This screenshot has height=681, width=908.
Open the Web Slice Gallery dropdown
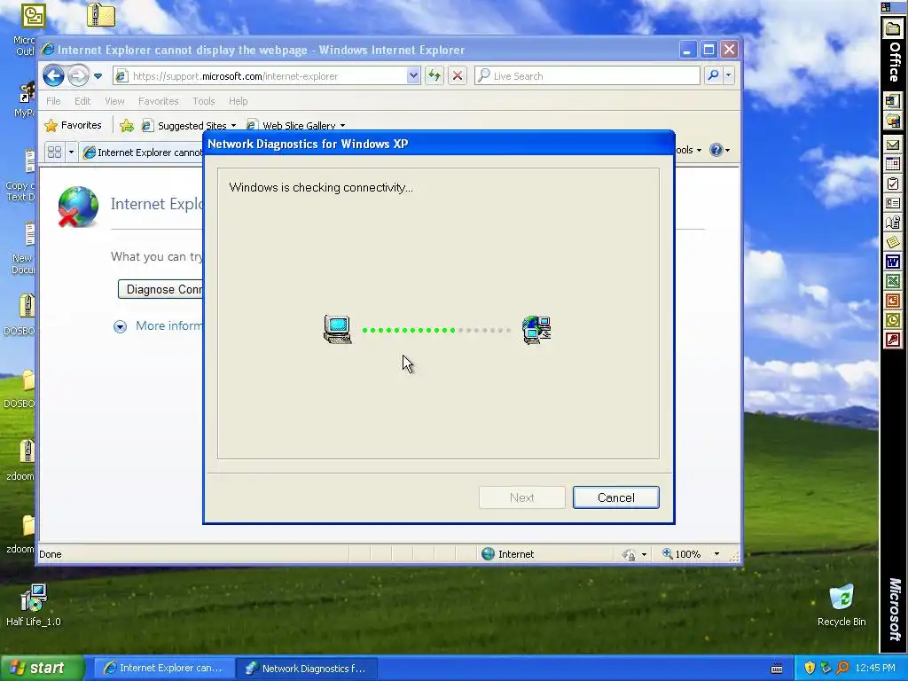296,125
